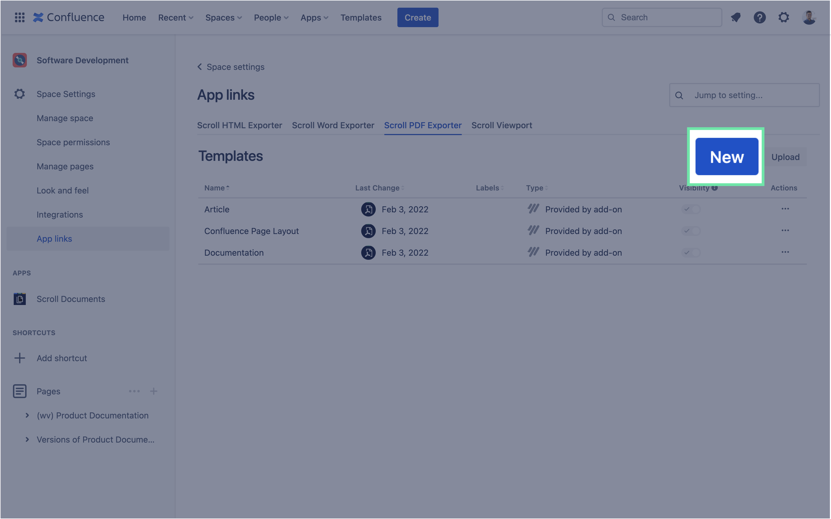
Task: Click the user profile avatar
Action: pyautogui.click(x=809, y=18)
